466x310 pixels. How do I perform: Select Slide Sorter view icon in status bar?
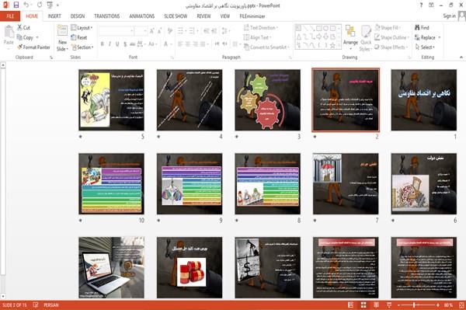pyautogui.click(x=363, y=305)
